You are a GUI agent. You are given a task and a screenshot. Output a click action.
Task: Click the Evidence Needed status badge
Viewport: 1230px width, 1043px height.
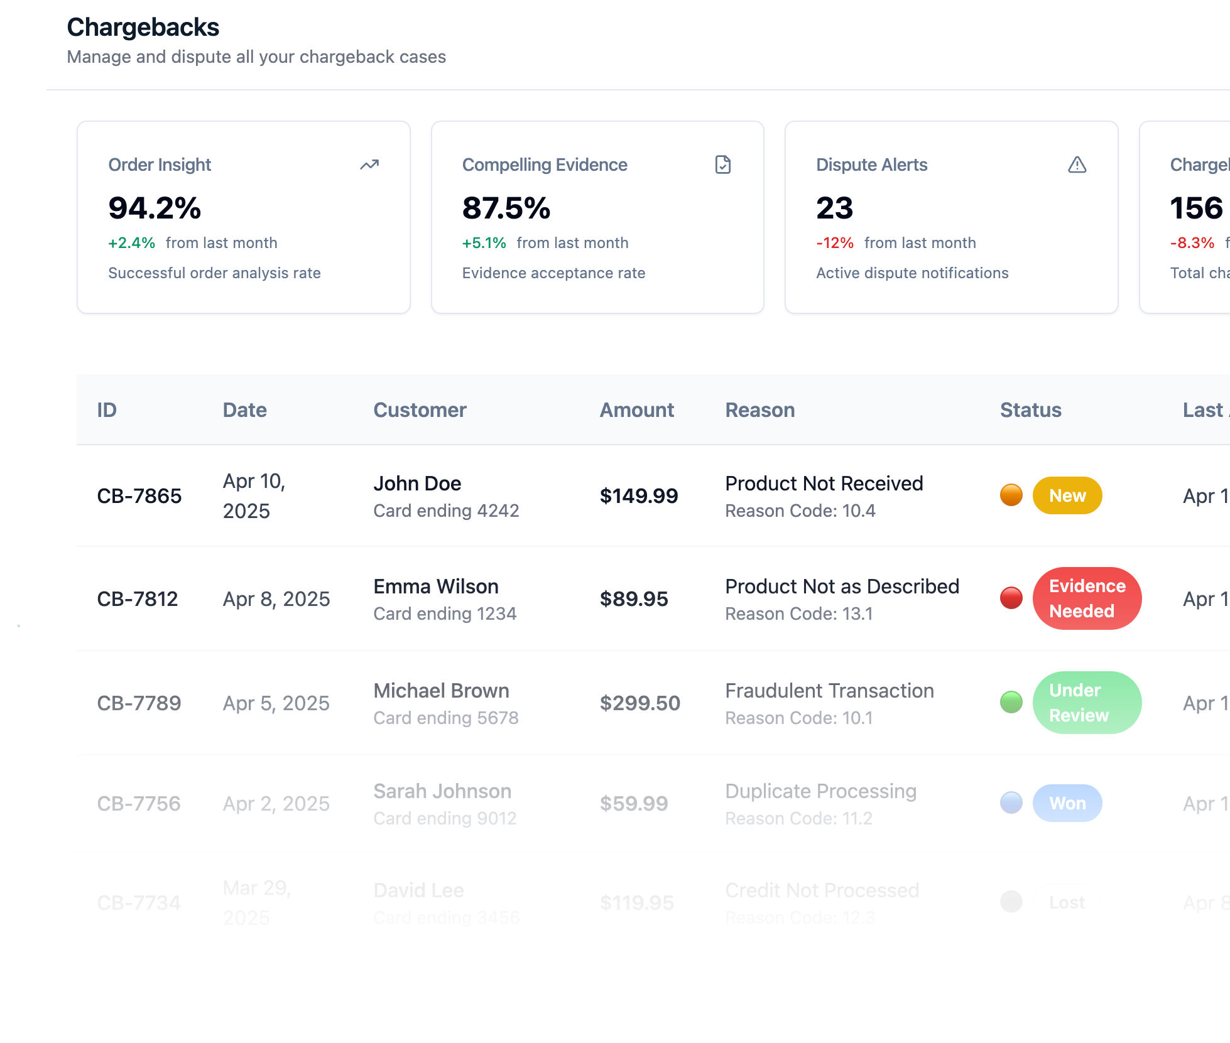(x=1086, y=598)
